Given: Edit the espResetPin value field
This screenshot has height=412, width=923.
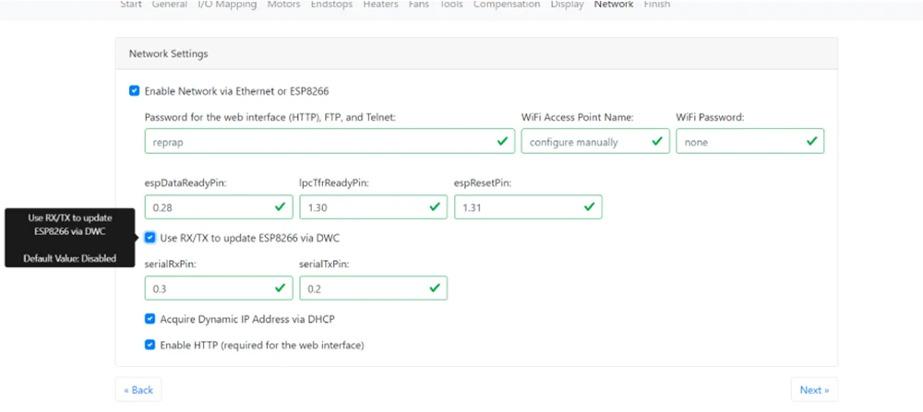Looking at the screenshot, I should click(519, 207).
